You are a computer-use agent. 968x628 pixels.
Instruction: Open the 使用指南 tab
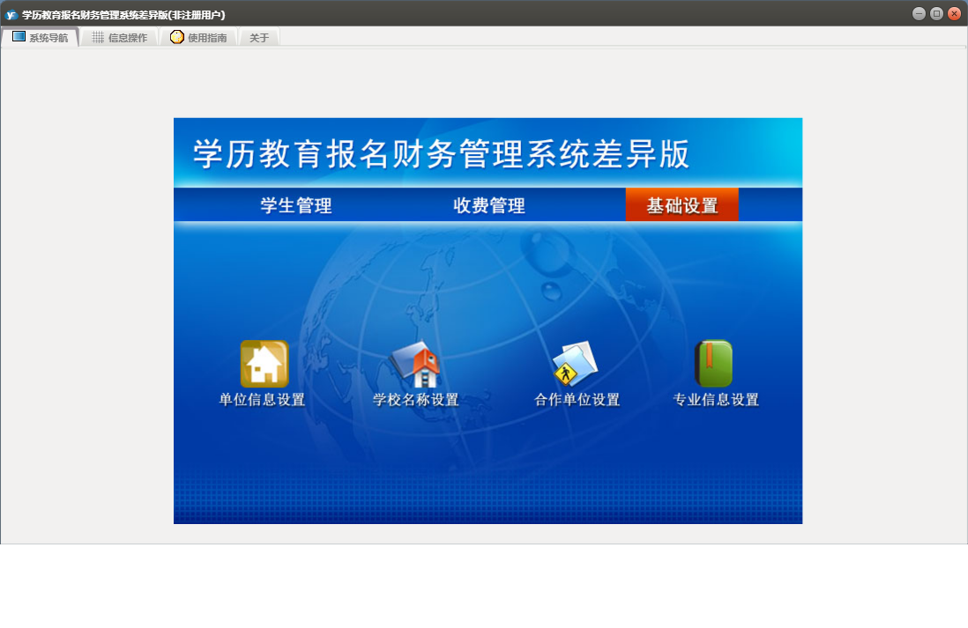[x=198, y=38]
